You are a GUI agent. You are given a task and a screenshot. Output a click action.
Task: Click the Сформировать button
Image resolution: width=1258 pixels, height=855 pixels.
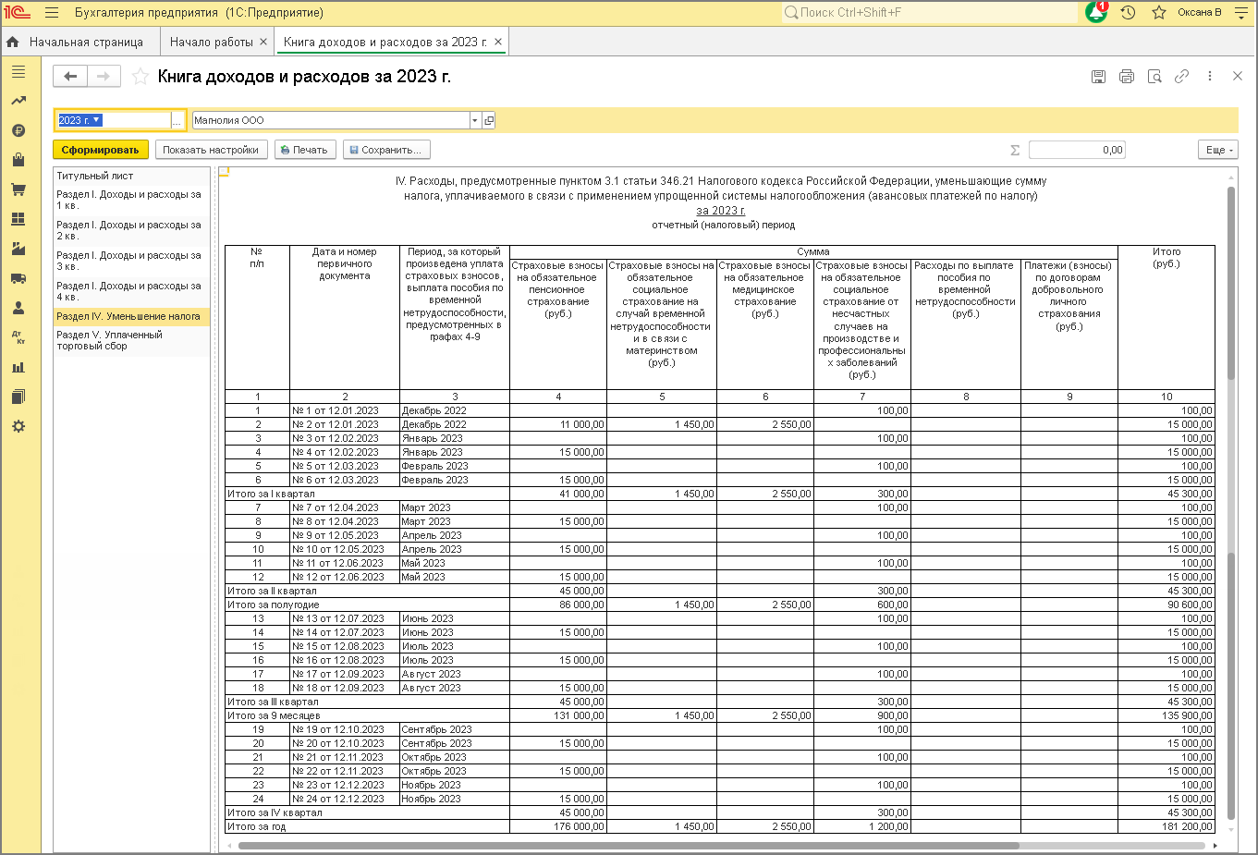click(x=100, y=150)
